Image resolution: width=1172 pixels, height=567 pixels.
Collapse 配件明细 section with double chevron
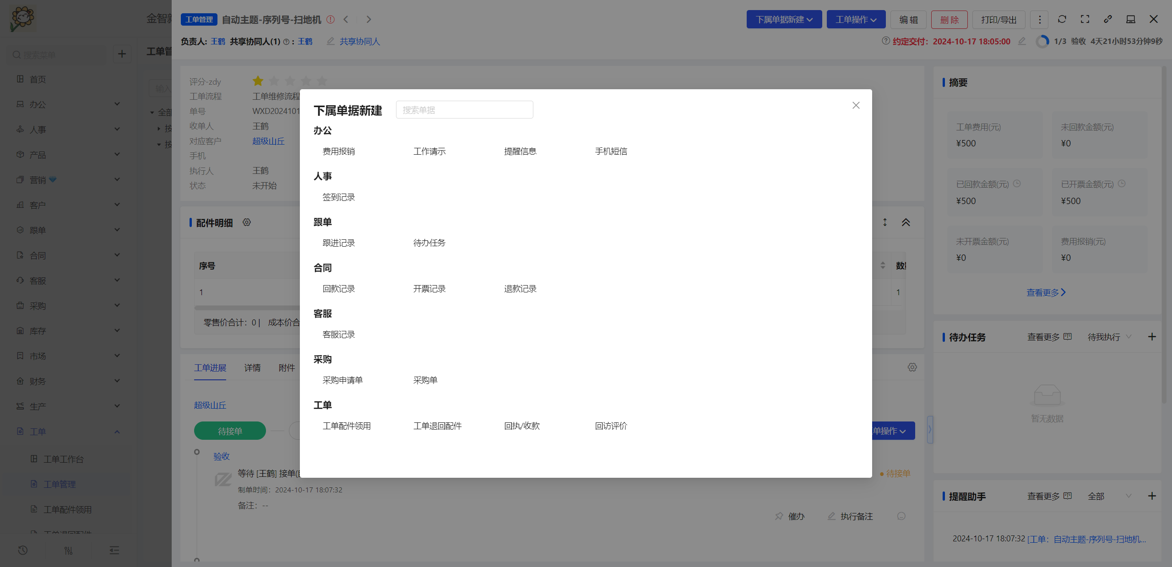pos(906,222)
